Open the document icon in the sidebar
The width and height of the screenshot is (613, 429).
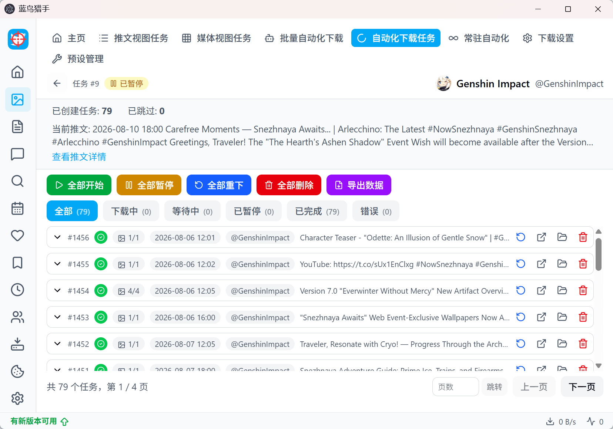point(17,126)
